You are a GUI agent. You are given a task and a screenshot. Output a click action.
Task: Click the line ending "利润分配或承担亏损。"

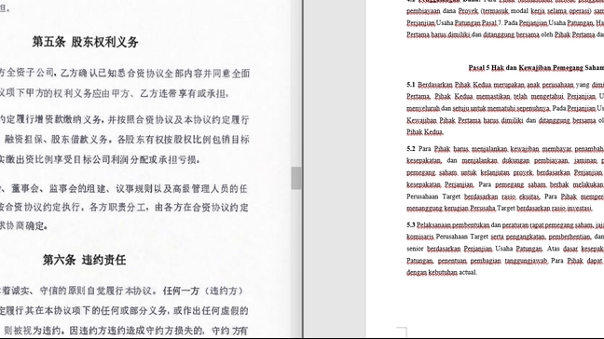(x=100, y=159)
